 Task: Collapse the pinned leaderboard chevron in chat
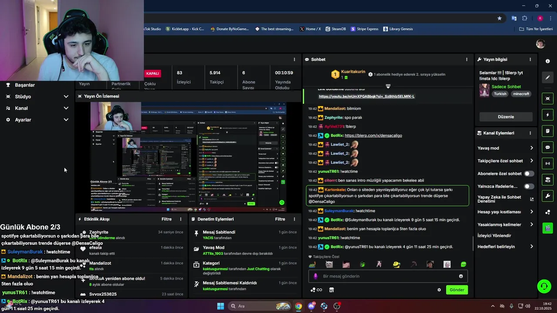pos(388,86)
